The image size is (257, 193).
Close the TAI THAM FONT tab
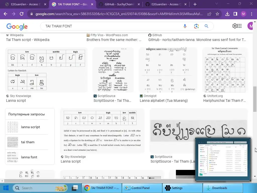(92, 4)
